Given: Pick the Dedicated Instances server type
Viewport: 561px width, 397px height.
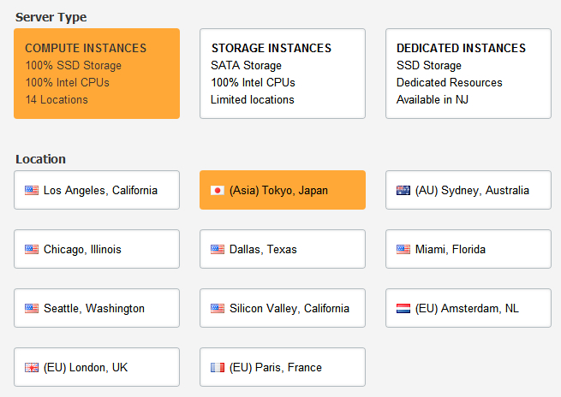Looking at the screenshot, I should (x=468, y=74).
